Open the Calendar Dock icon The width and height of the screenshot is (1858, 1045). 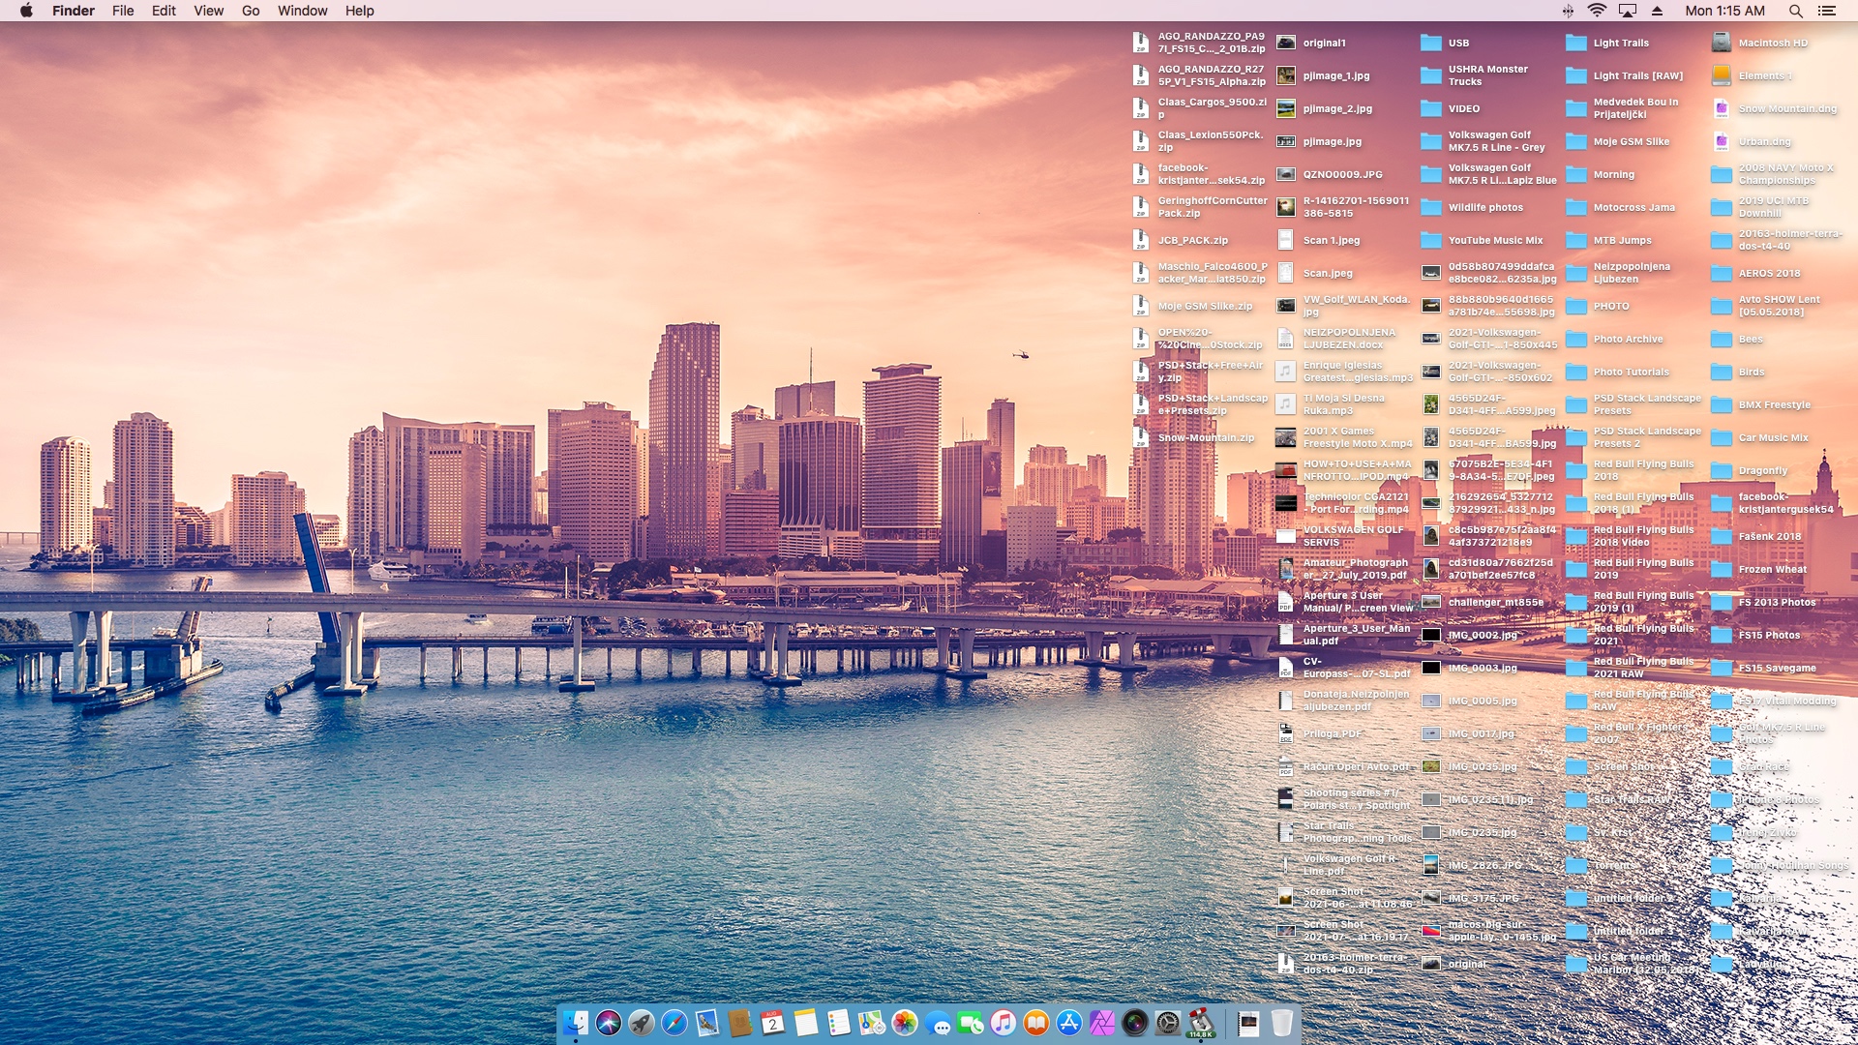[773, 1023]
